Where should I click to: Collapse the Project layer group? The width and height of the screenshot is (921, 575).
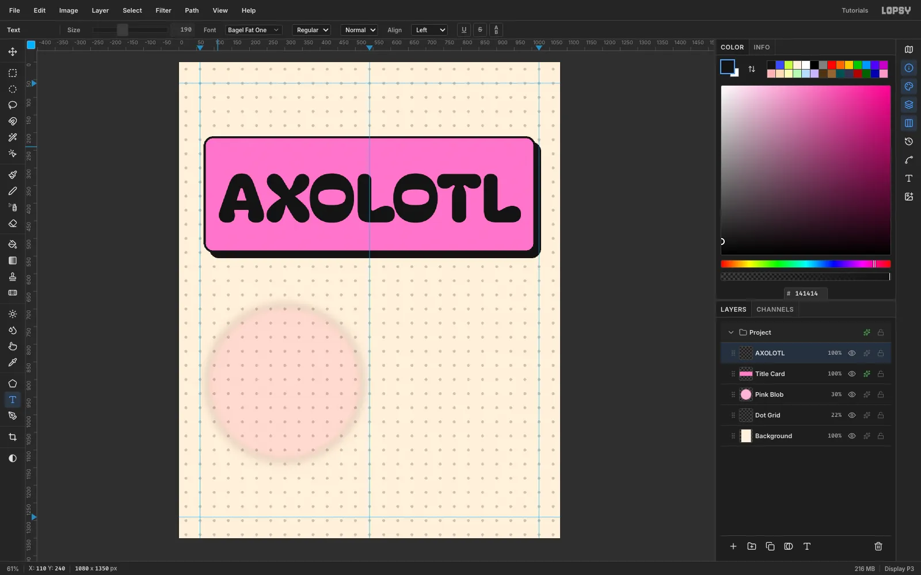(x=731, y=332)
